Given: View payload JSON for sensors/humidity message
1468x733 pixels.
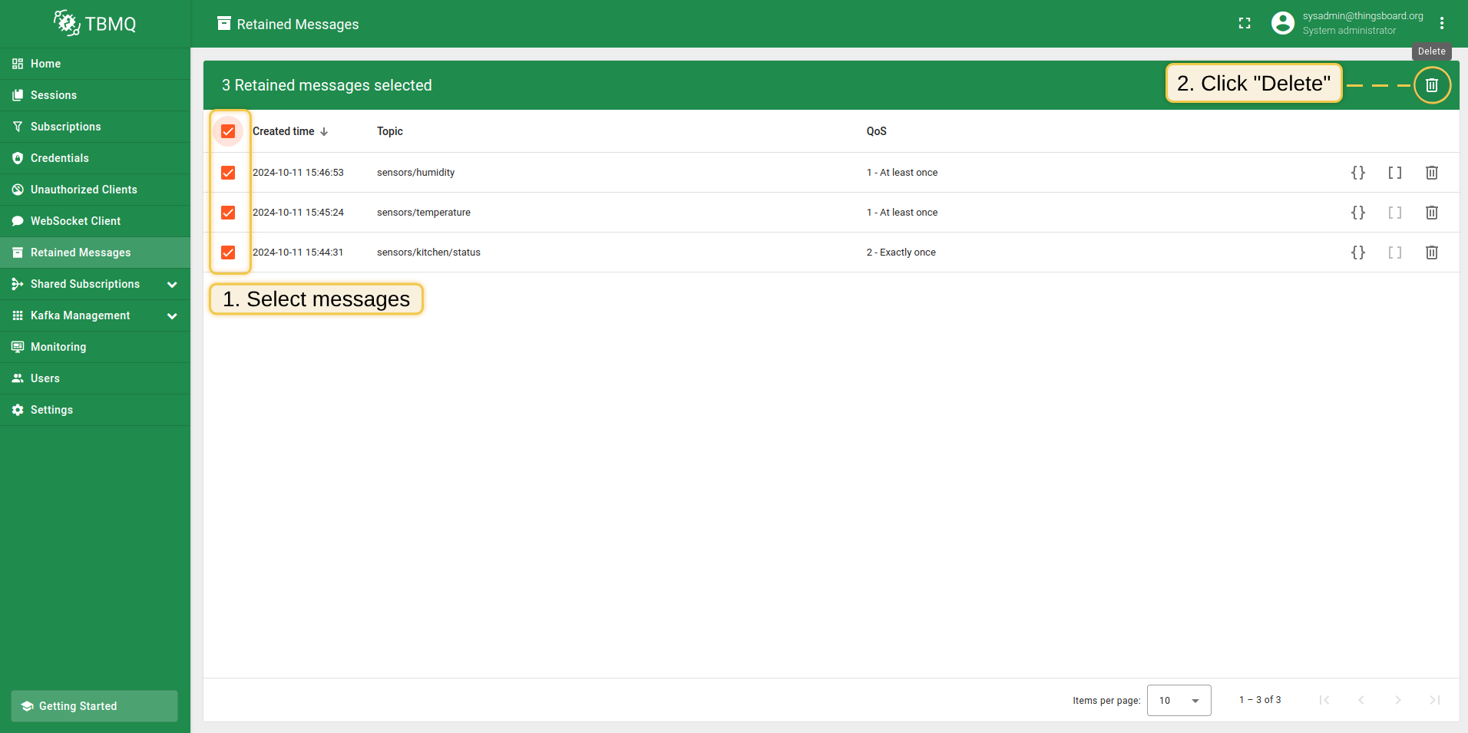Looking at the screenshot, I should [1357, 172].
